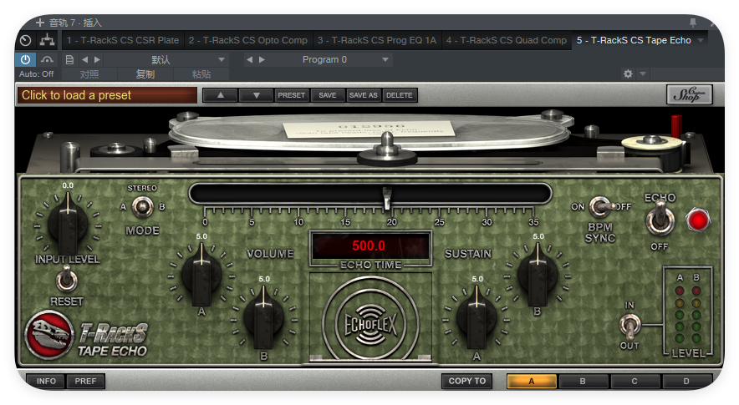Toggle the LEVEL IN/OUT switch
This screenshot has width=739, height=405.
629,325
